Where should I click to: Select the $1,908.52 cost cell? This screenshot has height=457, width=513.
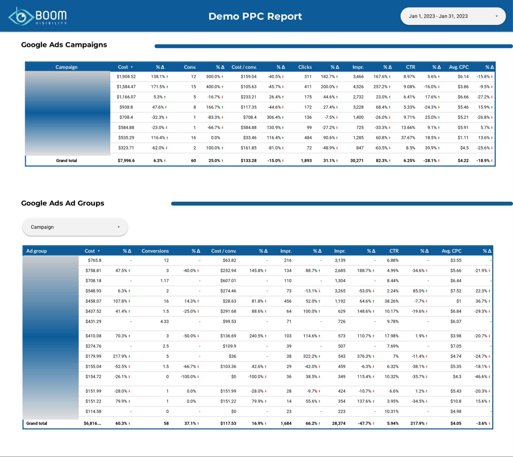click(126, 77)
